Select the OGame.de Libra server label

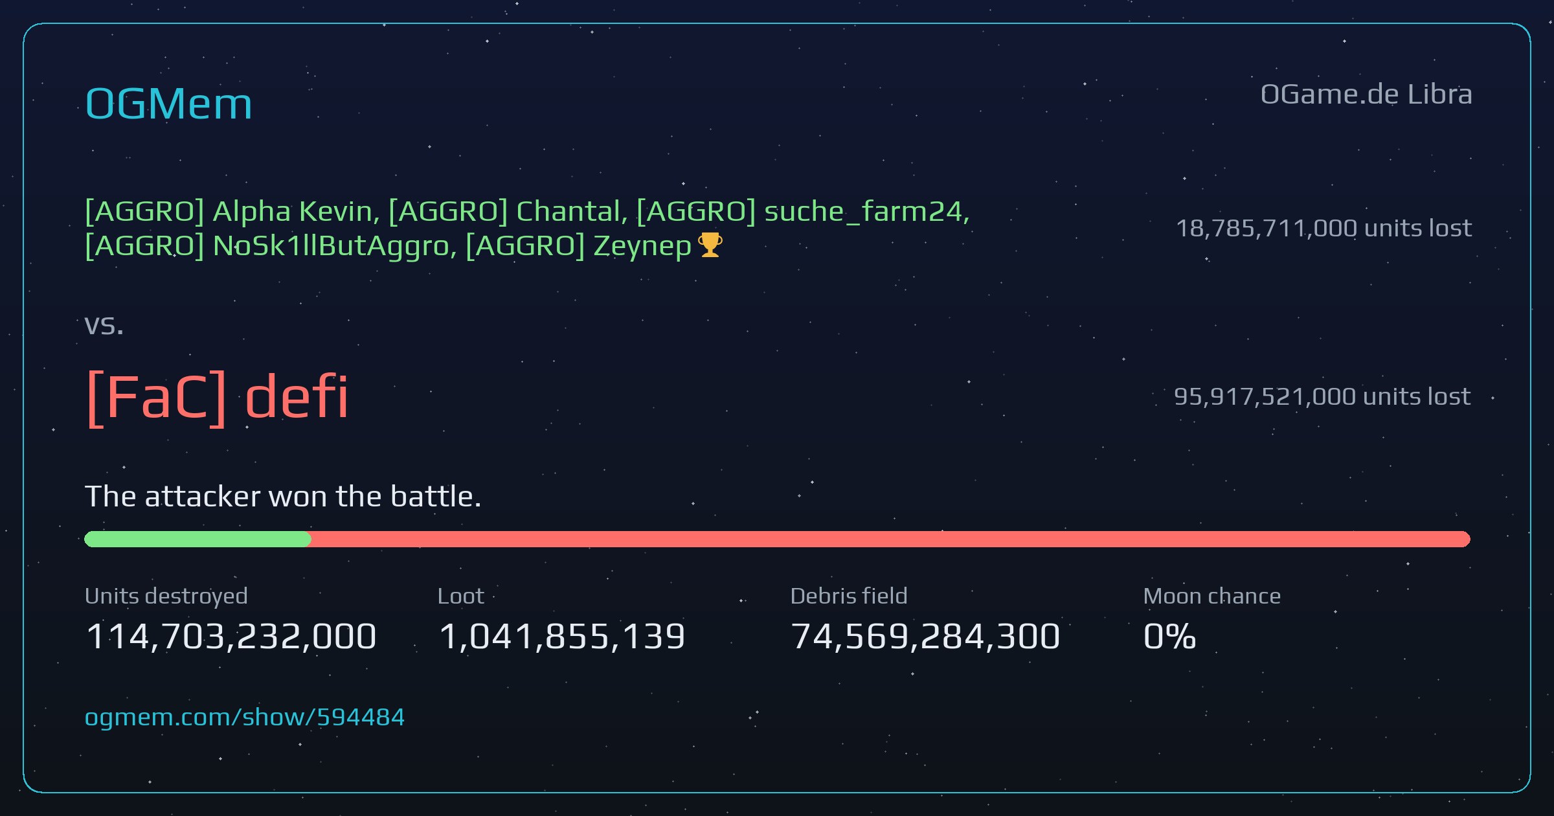tap(1366, 95)
